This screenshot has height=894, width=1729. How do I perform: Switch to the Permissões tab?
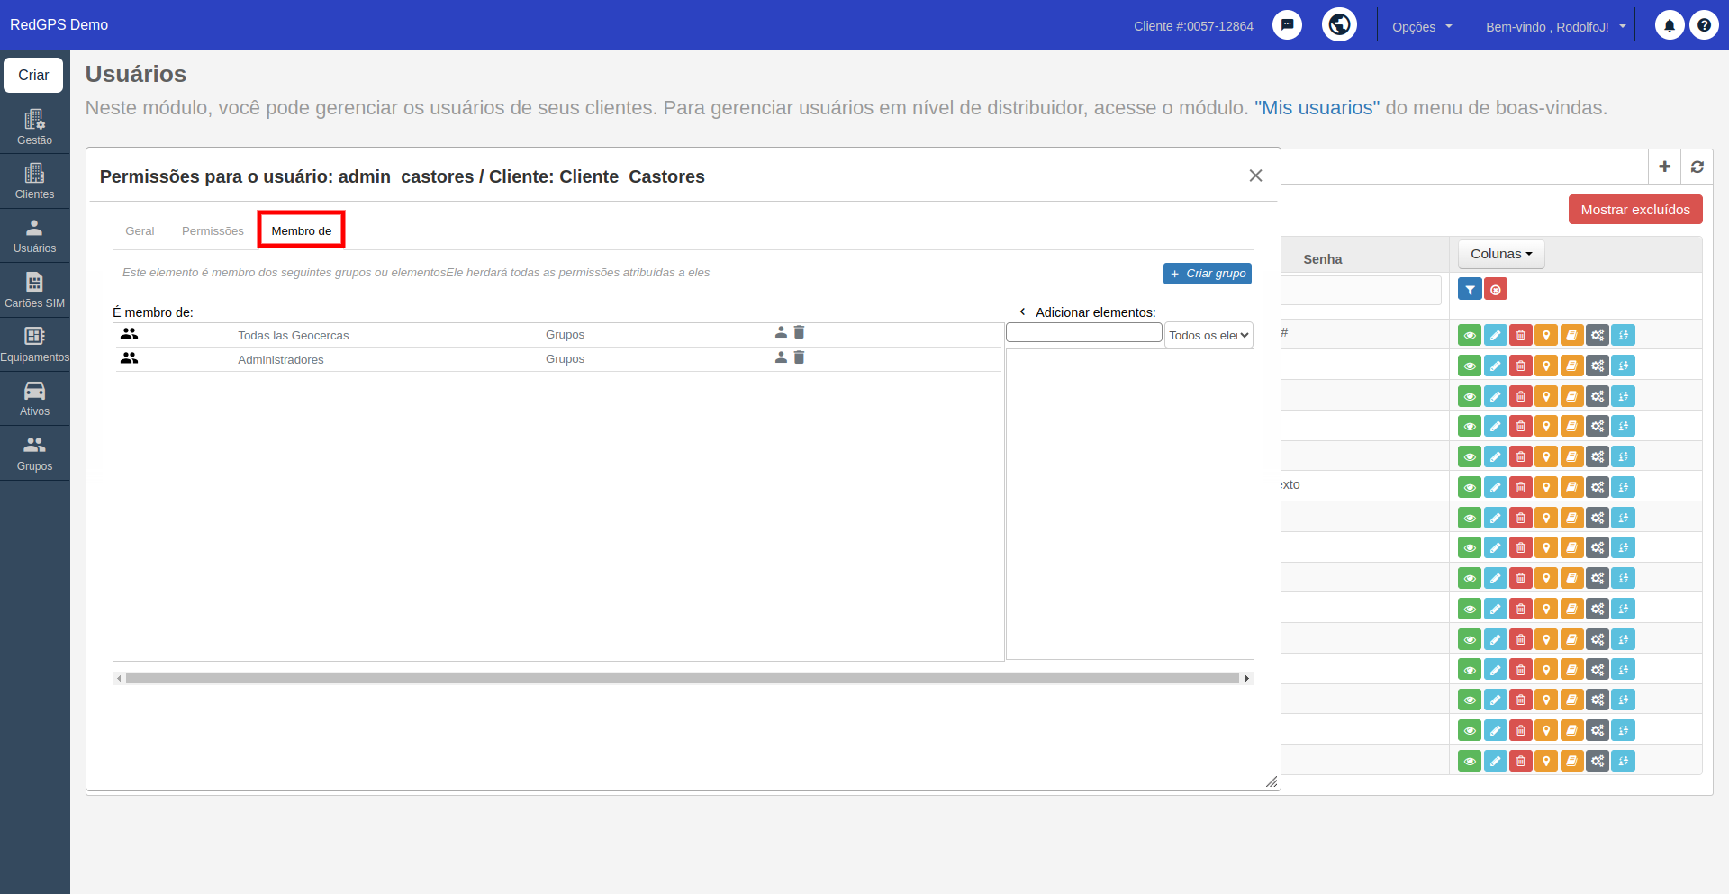(213, 230)
